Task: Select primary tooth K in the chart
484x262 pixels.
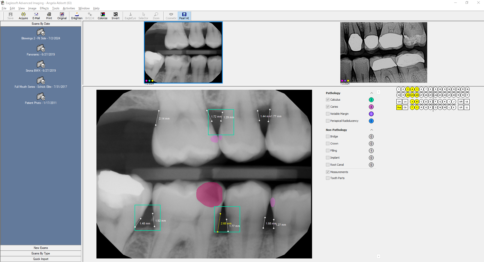Action: pyautogui.click(x=454, y=107)
